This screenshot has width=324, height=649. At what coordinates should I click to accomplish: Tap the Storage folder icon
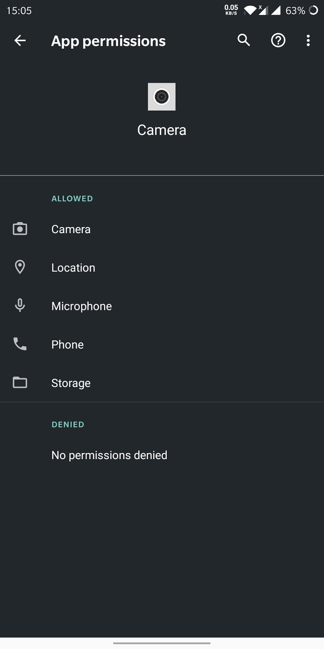20,383
